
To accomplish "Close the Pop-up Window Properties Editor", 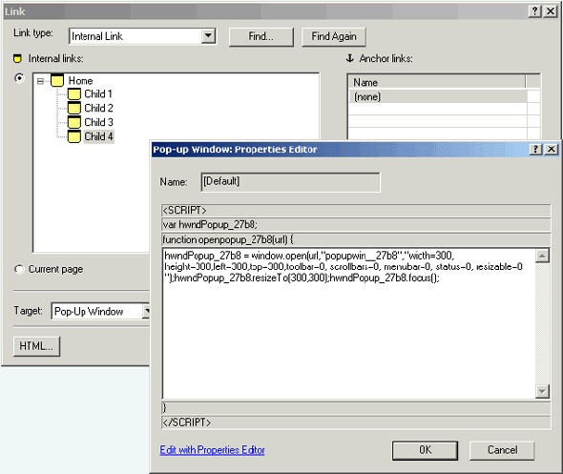I will click(x=552, y=150).
